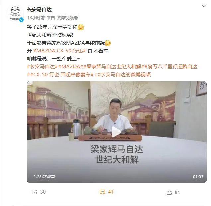Click the 41 comment count
The height and width of the screenshot is (206, 211).
click(111, 192)
